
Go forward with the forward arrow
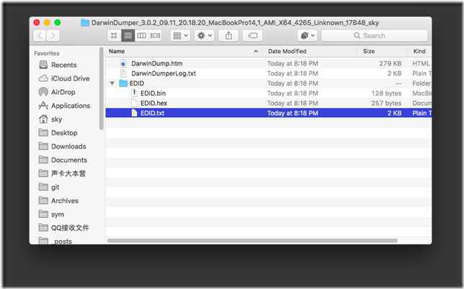click(53, 36)
